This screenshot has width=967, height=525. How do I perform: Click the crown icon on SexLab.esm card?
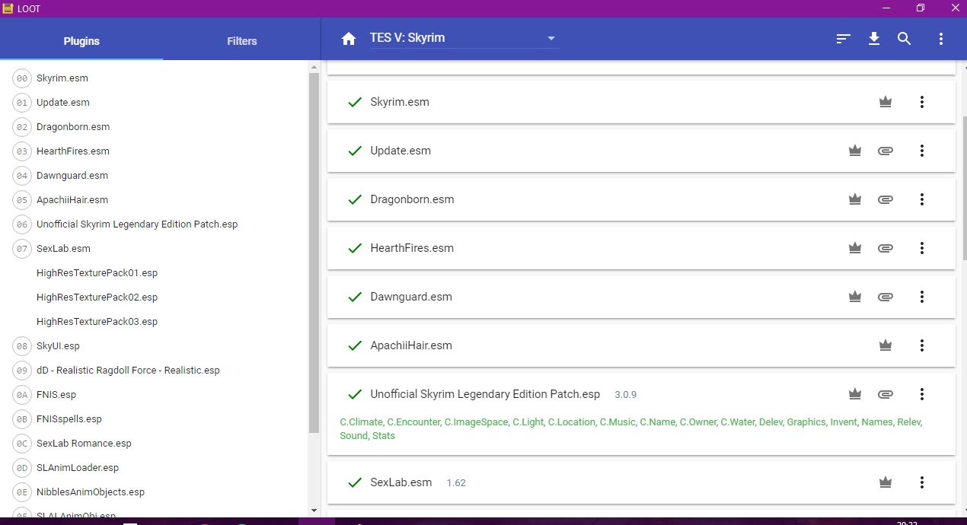[x=886, y=482]
